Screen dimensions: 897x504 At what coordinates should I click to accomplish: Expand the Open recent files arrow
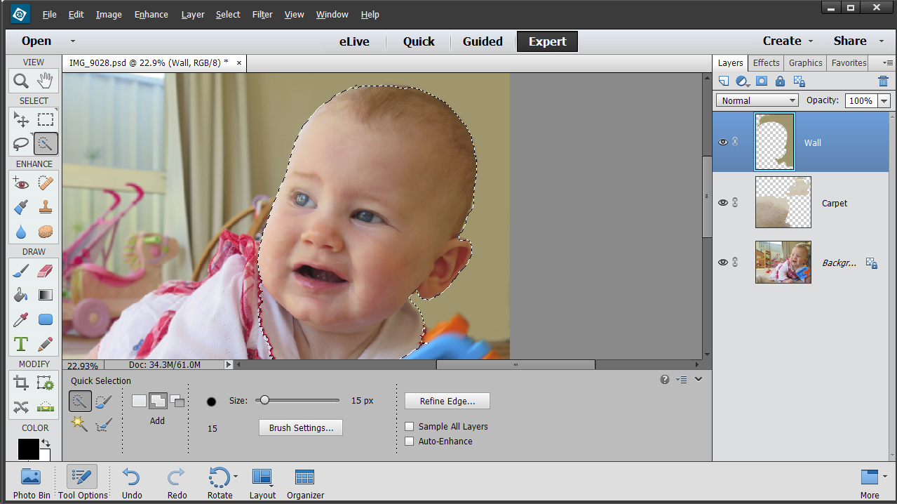click(x=72, y=41)
